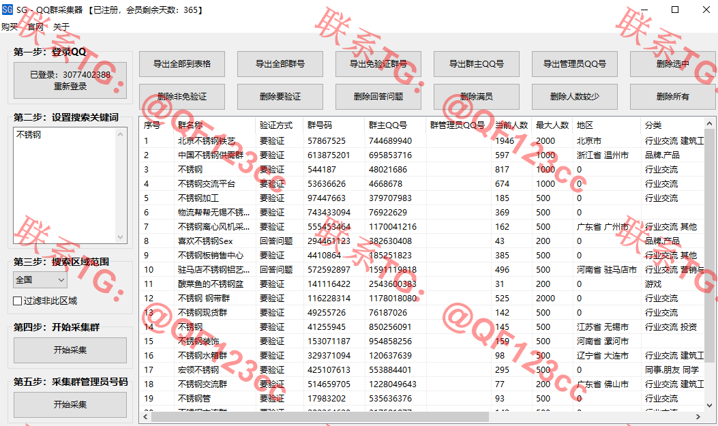
Task: Select the row 不锈钢加工
Action: click(422, 198)
